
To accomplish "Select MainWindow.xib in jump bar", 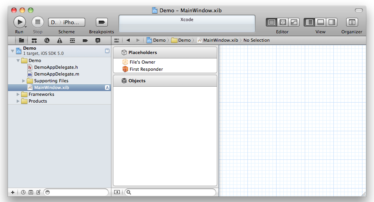I will click(218, 40).
